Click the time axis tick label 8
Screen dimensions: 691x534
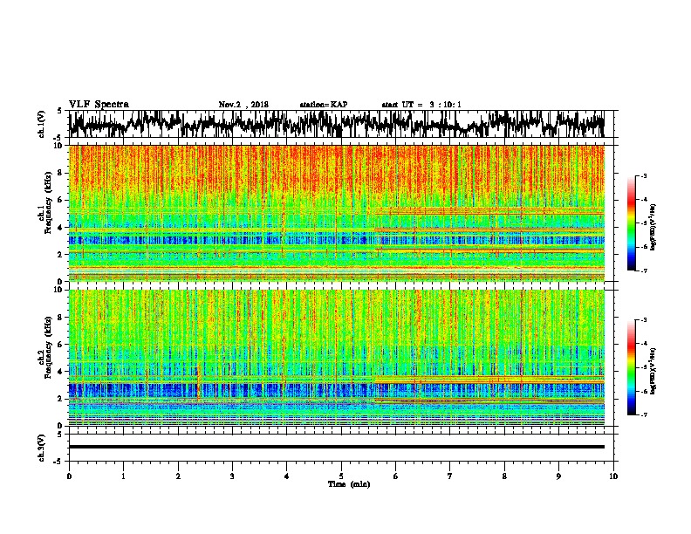504,476
